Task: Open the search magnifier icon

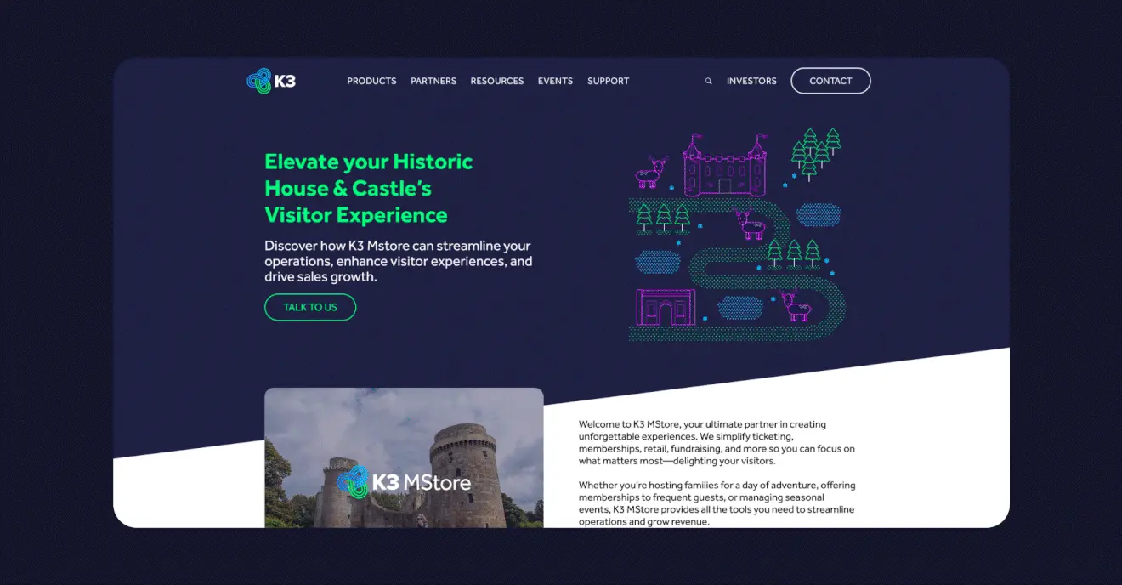Action: coord(708,82)
